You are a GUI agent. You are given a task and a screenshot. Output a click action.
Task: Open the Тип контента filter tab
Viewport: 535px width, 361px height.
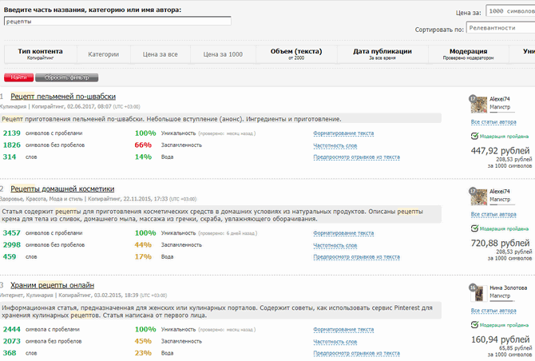40,54
